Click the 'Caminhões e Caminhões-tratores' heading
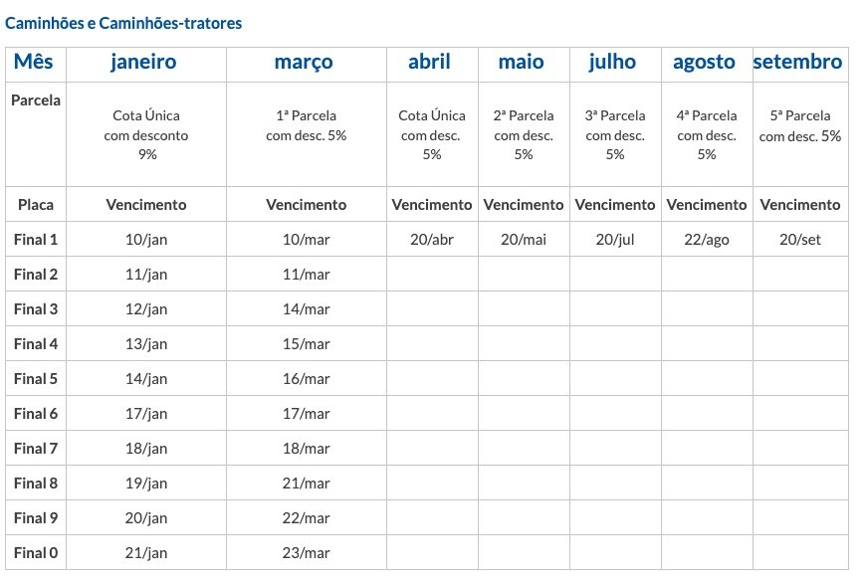 [123, 23]
